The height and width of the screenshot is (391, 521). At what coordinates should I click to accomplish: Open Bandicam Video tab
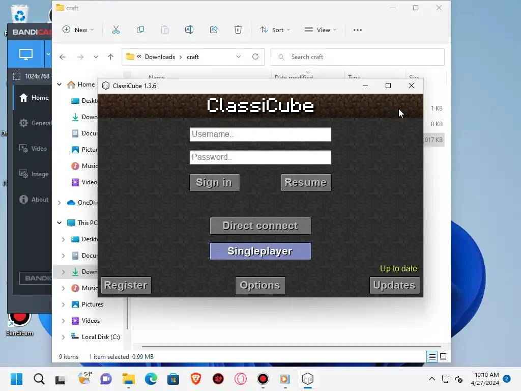click(33, 148)
